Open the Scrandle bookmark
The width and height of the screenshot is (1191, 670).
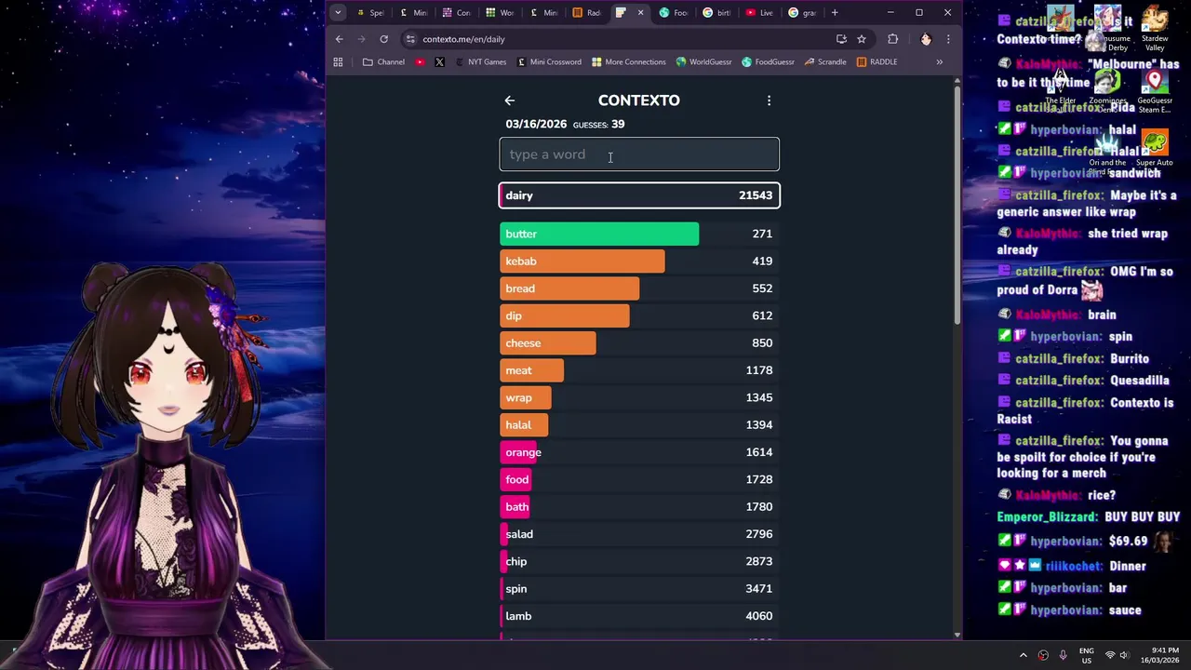click(x=825, y=62)
